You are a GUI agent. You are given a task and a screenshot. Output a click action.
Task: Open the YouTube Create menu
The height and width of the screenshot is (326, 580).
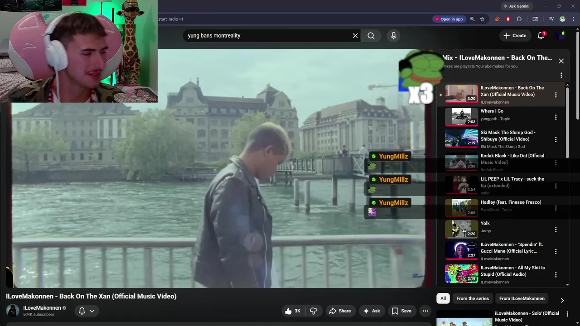[x=515, y=36]
